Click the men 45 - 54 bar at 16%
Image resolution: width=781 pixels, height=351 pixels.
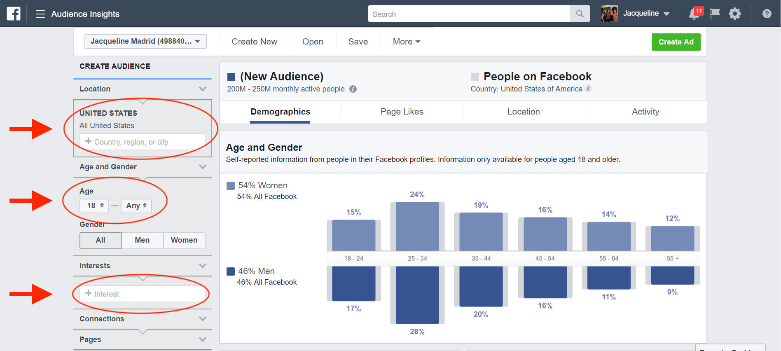click(545, 282)
